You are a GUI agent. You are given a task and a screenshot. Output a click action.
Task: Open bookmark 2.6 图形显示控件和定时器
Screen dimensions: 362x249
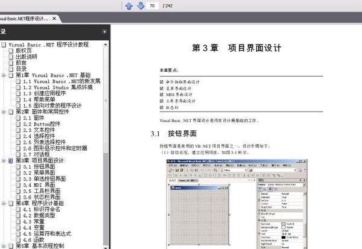(x=55, y=148)
